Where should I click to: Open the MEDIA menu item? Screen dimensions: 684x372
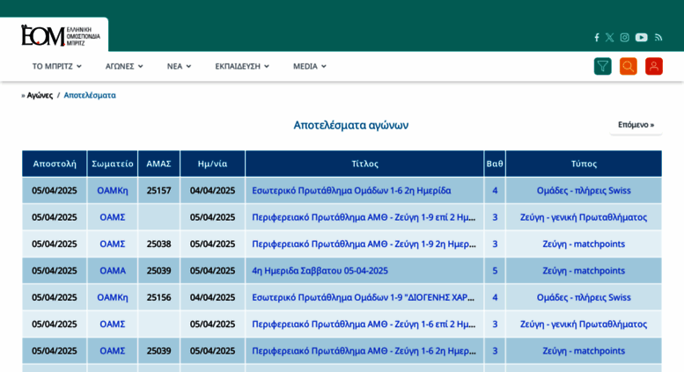coord(309,66)
